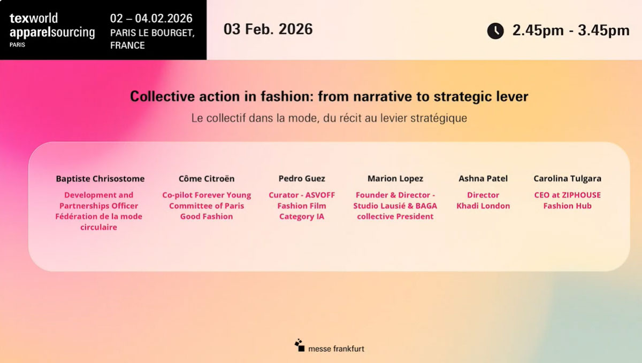Click the texworld apparelsourcing Paris logo

[50, 29]
